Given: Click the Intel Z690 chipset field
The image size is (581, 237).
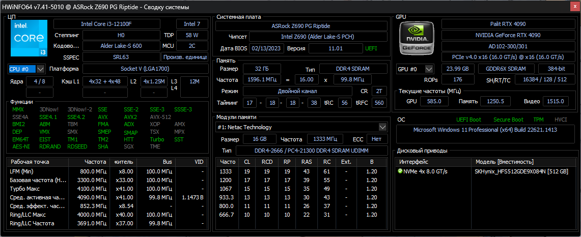Looking at the screenshot, I should (318, 37).
